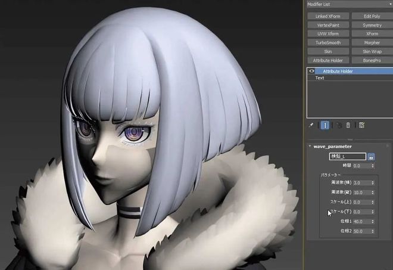Select Attribute Holder in modifier stack
393x270 pixels.
[338, 71]
